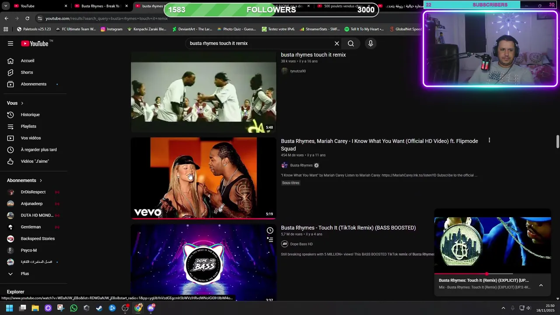The image size is (560, 315).
Task: Add TikTok Remix video to queue
Action: [270, 240]
